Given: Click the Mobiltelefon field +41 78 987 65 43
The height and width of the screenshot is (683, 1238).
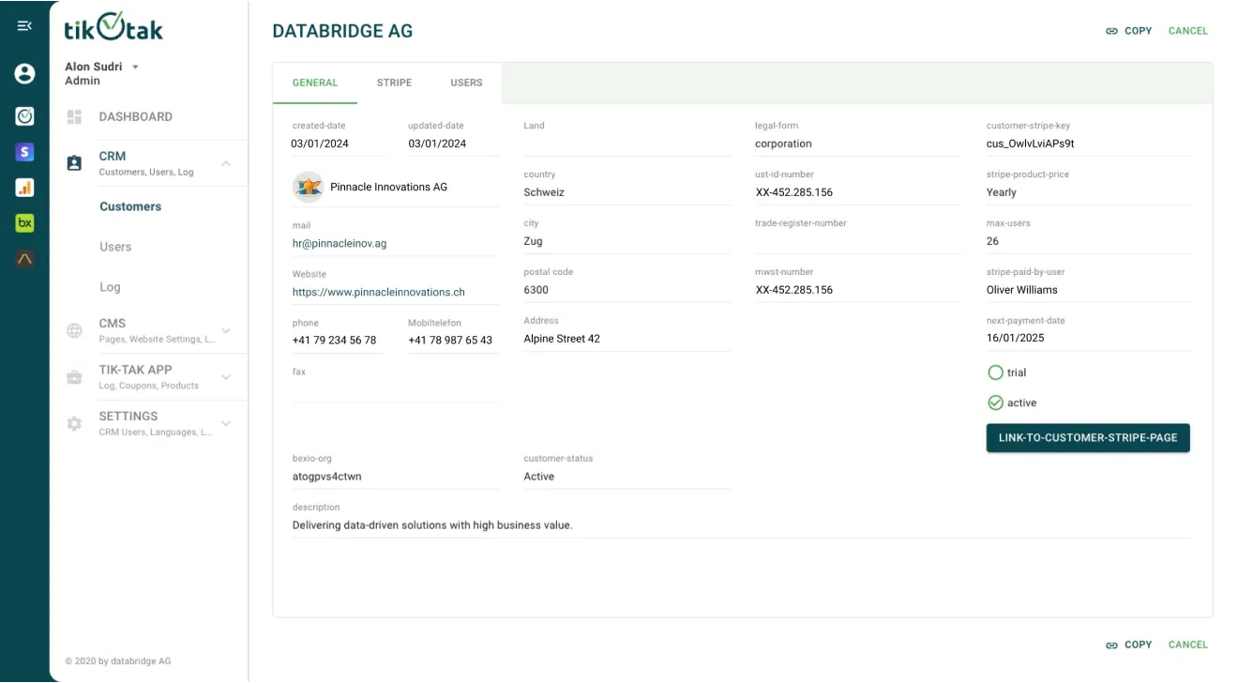Looking at the screenshot, I should coord(453,335).
